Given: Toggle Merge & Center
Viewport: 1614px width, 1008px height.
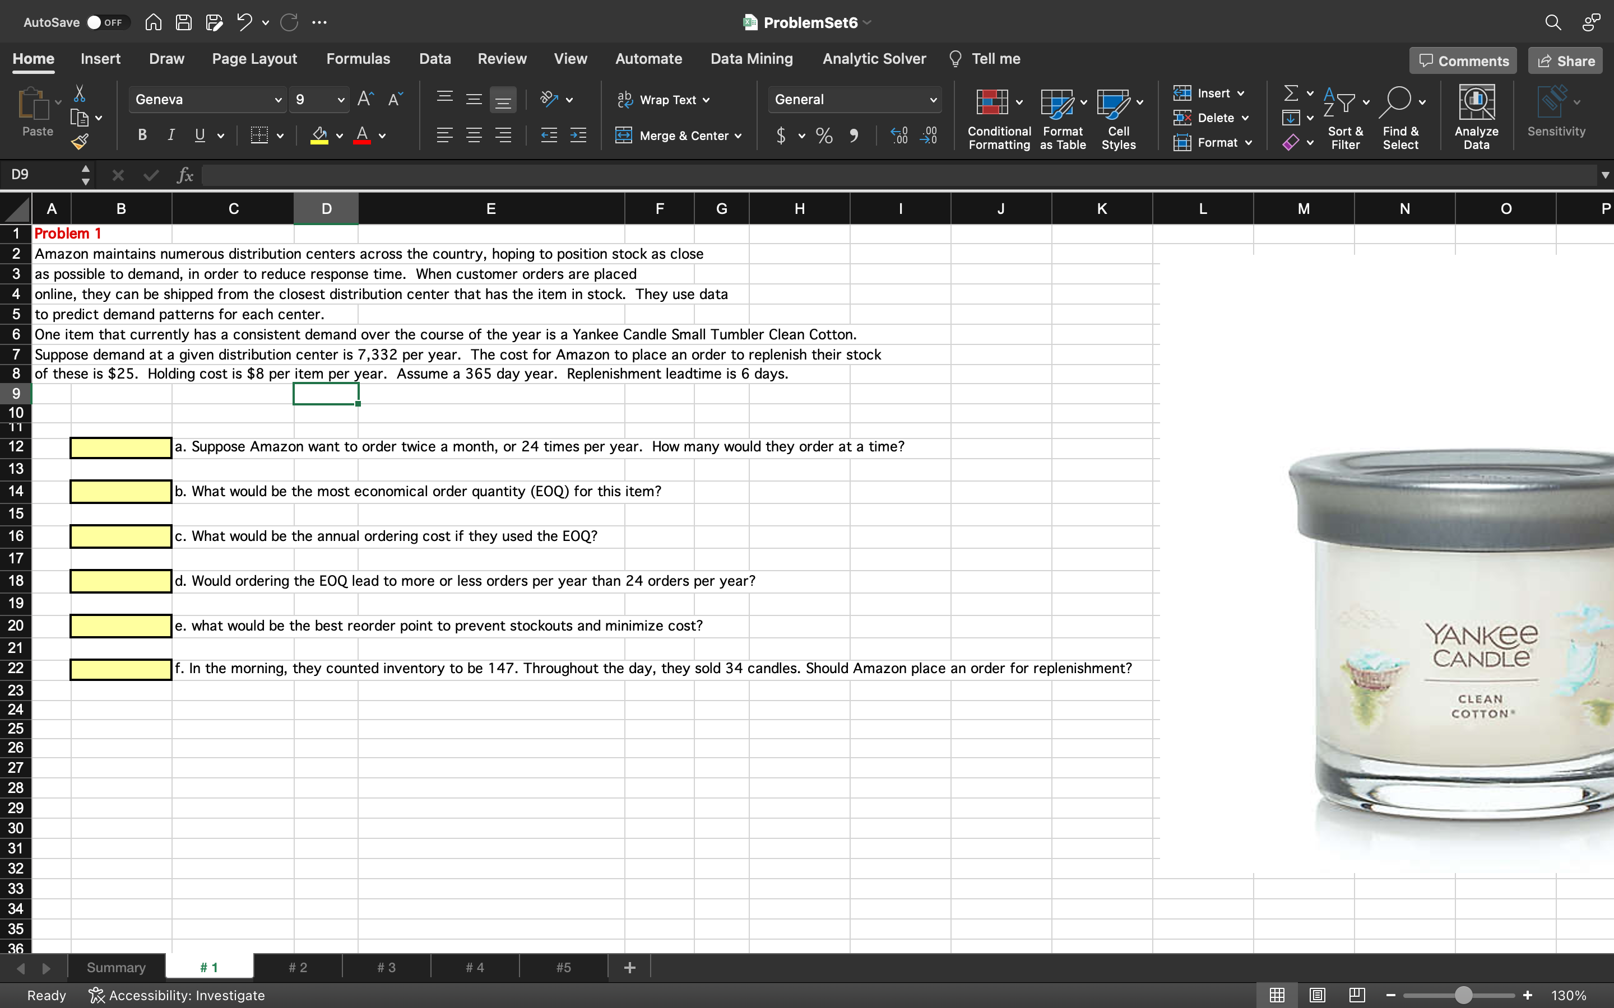Looking at the screenshot, I should (678, 136).
